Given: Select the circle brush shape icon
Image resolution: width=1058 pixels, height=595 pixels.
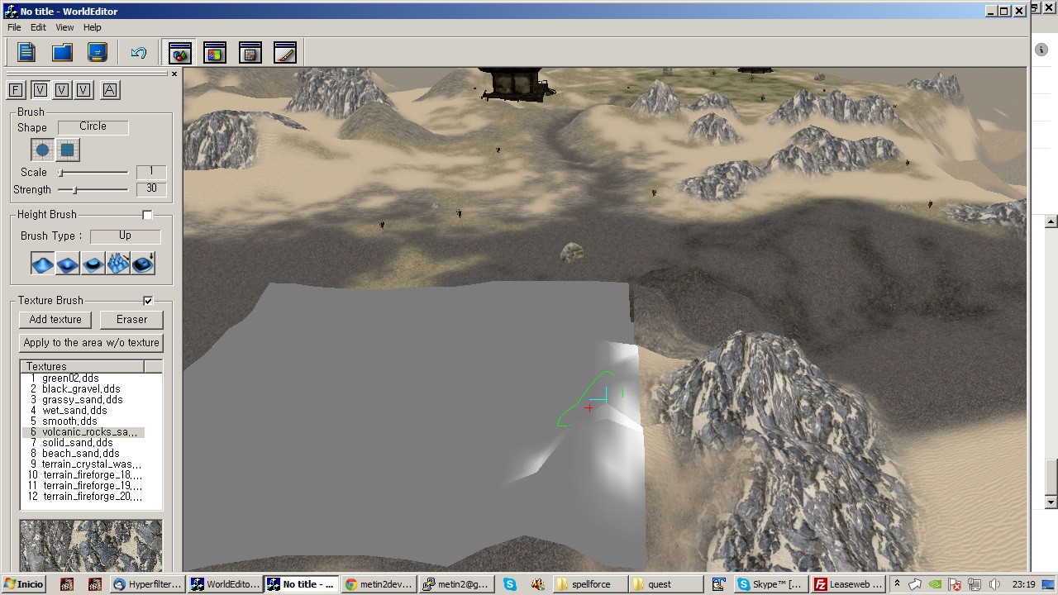Looking at the screenshot, I should click(x=42, y=150).
